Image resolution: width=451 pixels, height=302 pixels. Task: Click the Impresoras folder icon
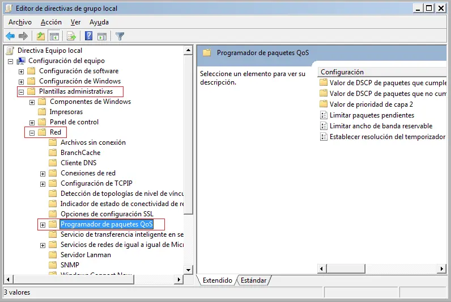(x=42, y=112)
